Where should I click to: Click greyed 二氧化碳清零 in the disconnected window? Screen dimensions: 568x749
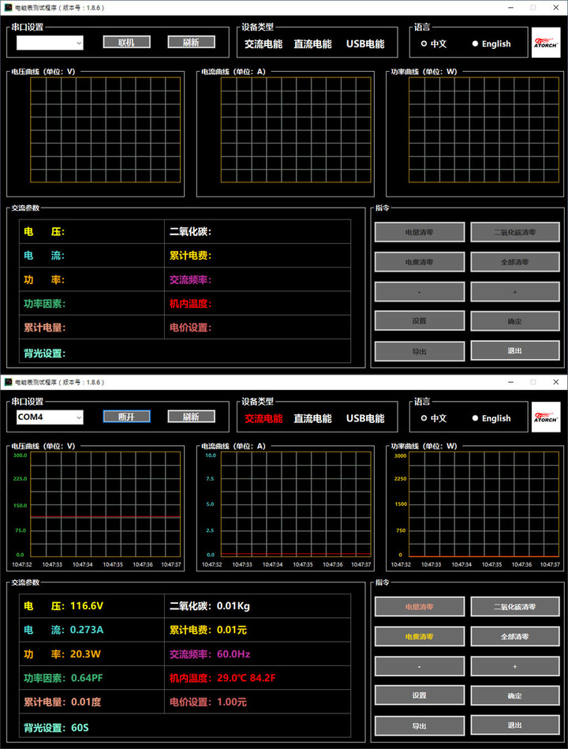(x=514, y=232)
